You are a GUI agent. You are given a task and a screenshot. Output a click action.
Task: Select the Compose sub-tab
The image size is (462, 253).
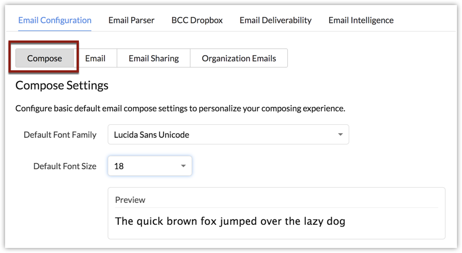click(x=45, y=58)
